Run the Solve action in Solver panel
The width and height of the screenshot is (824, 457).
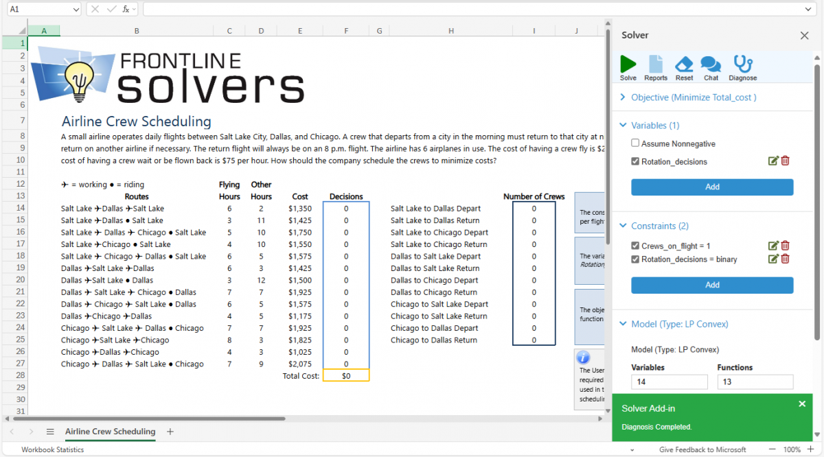(628, 67)
